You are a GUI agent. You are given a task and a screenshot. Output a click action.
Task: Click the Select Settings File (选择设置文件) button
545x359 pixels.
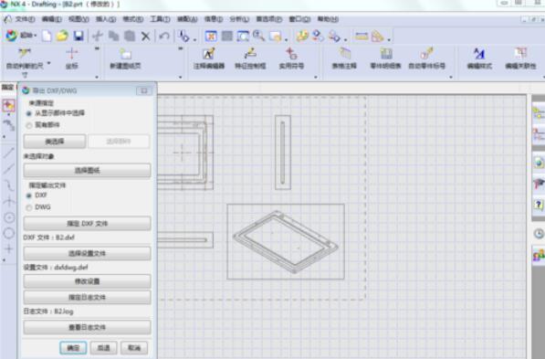(x=88, y=253)
